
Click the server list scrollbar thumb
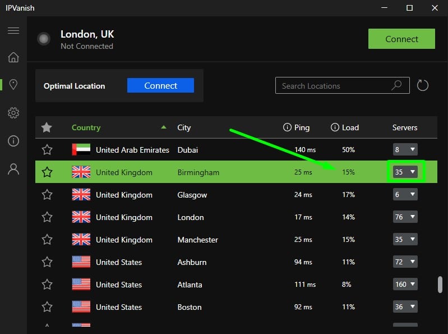[x=440, y=284]
